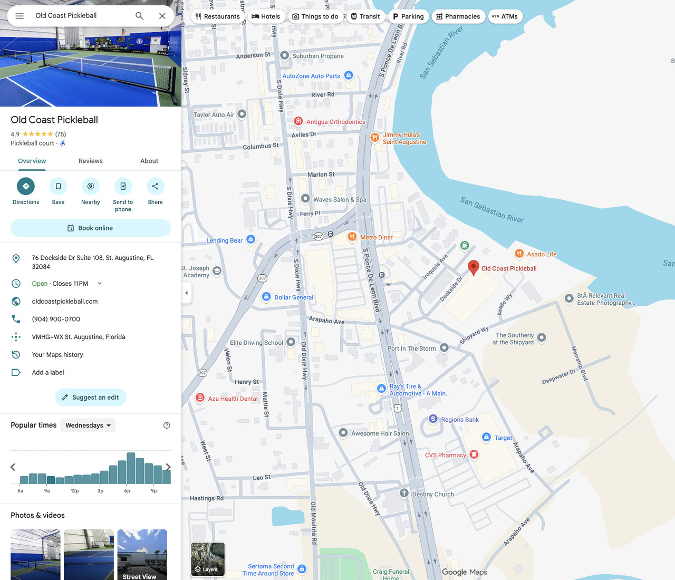The image size is (675, 580).
Task: Collapse the side panel arrow
Action: click(186, 293)
